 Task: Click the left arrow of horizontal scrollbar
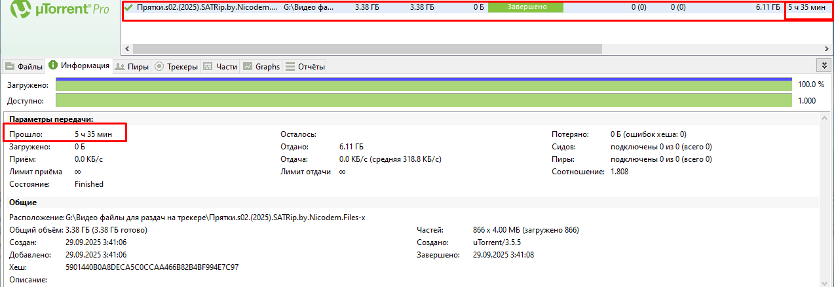pyautogui.click(x=127, y=49)
